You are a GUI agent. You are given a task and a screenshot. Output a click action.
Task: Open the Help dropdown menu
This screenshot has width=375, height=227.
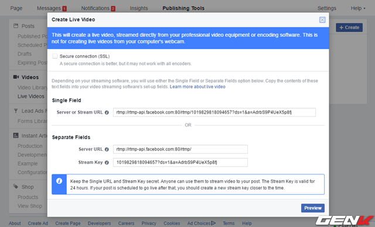[x=358, y=8]
